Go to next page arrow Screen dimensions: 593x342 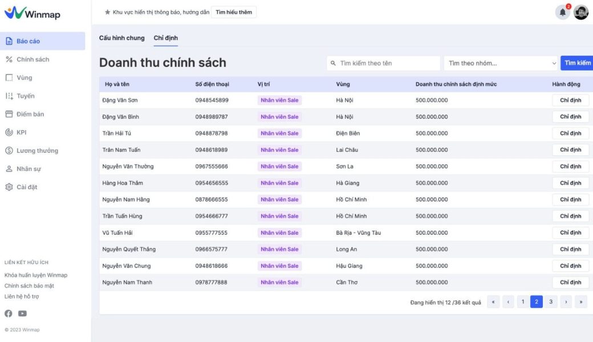(566, 302)
